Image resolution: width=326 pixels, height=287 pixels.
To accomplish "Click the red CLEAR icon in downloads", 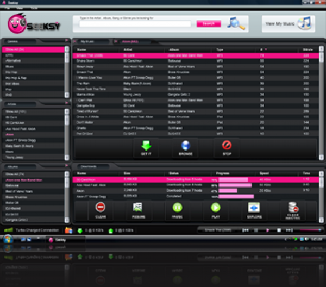I will (x=101, y=207).
